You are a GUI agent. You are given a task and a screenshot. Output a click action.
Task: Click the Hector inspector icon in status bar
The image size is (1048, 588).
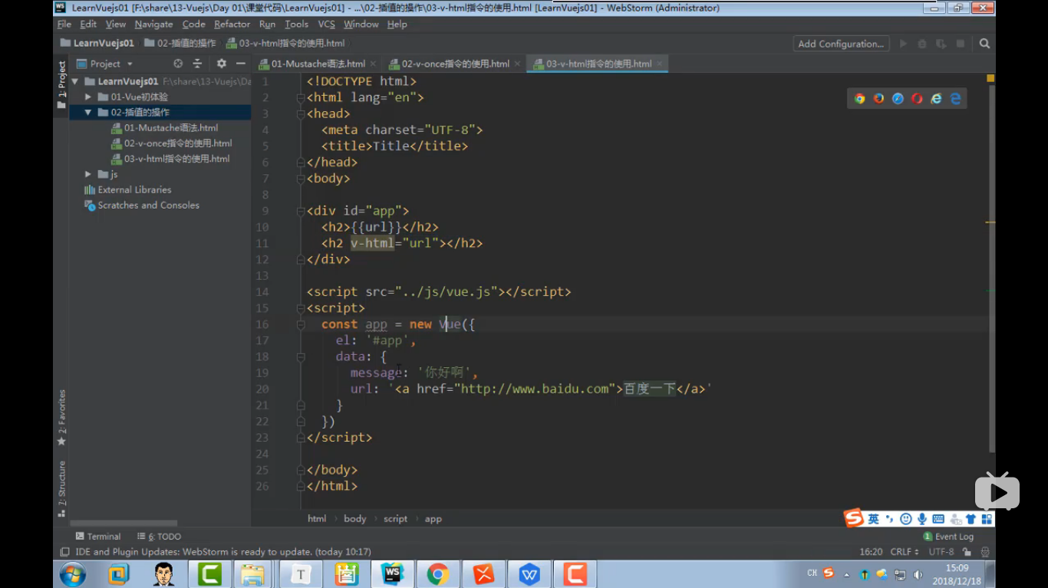(x=985, y=552)
